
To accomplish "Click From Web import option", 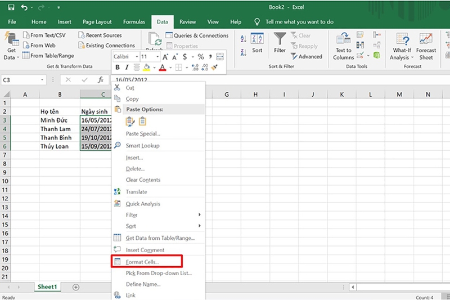I will click(39, 46).
